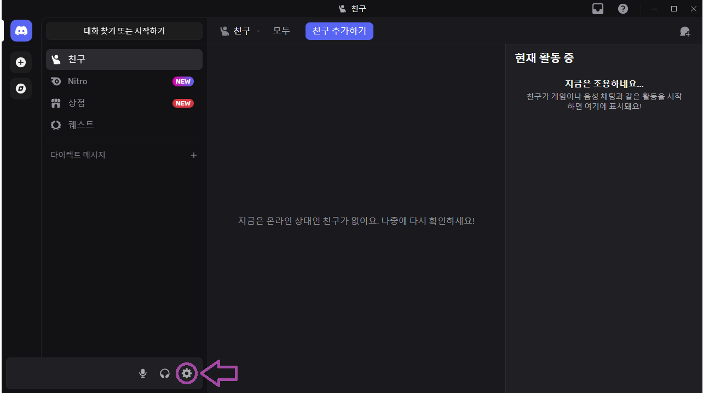Click the NEW badge next to Nitro
Screen dimensions: 703x393
(183, 81)
